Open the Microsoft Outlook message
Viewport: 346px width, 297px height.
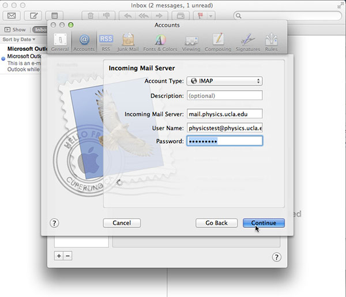pyautogui.click(x=24, y=59)
